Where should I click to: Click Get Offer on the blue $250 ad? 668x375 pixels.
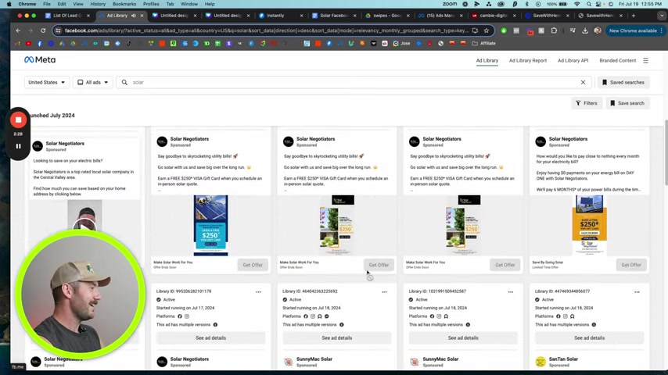coord(253,265)
